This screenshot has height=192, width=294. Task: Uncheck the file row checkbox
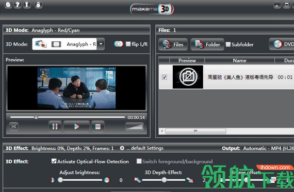point(165,77)
